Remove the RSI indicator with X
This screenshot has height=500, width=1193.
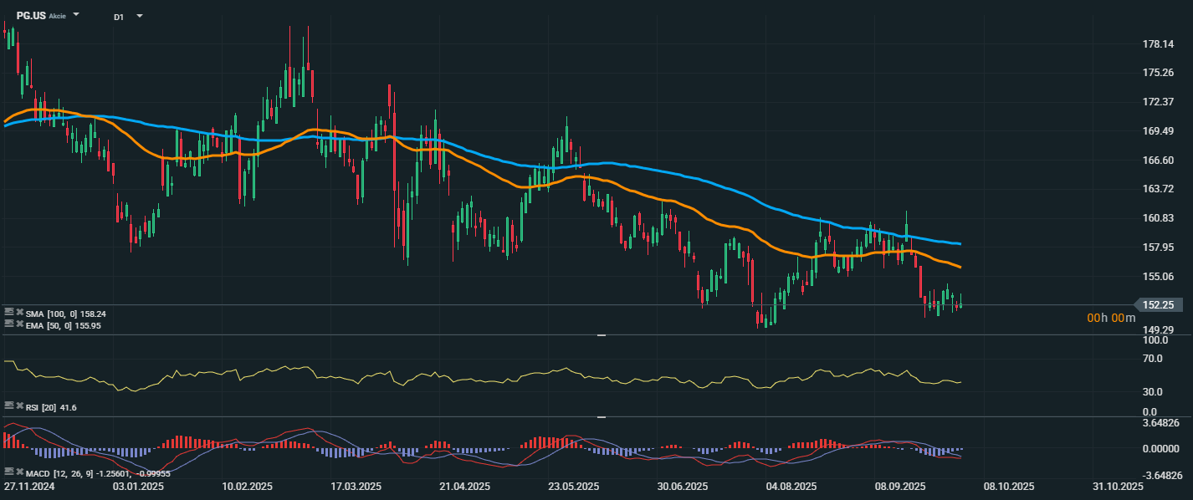18,406
